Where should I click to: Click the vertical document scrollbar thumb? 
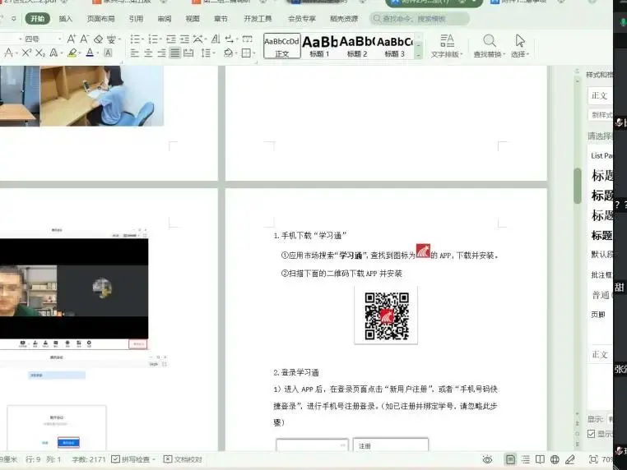coord(578,186)
